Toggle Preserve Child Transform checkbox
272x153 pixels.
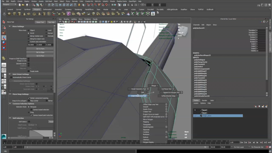pyautogui.click(x=28, y=59)
